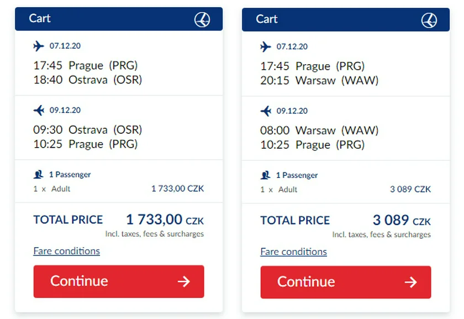Click the passenger icon in the Ostrava cart
This screenshot has height=319, width=464.
click(39, 174)
